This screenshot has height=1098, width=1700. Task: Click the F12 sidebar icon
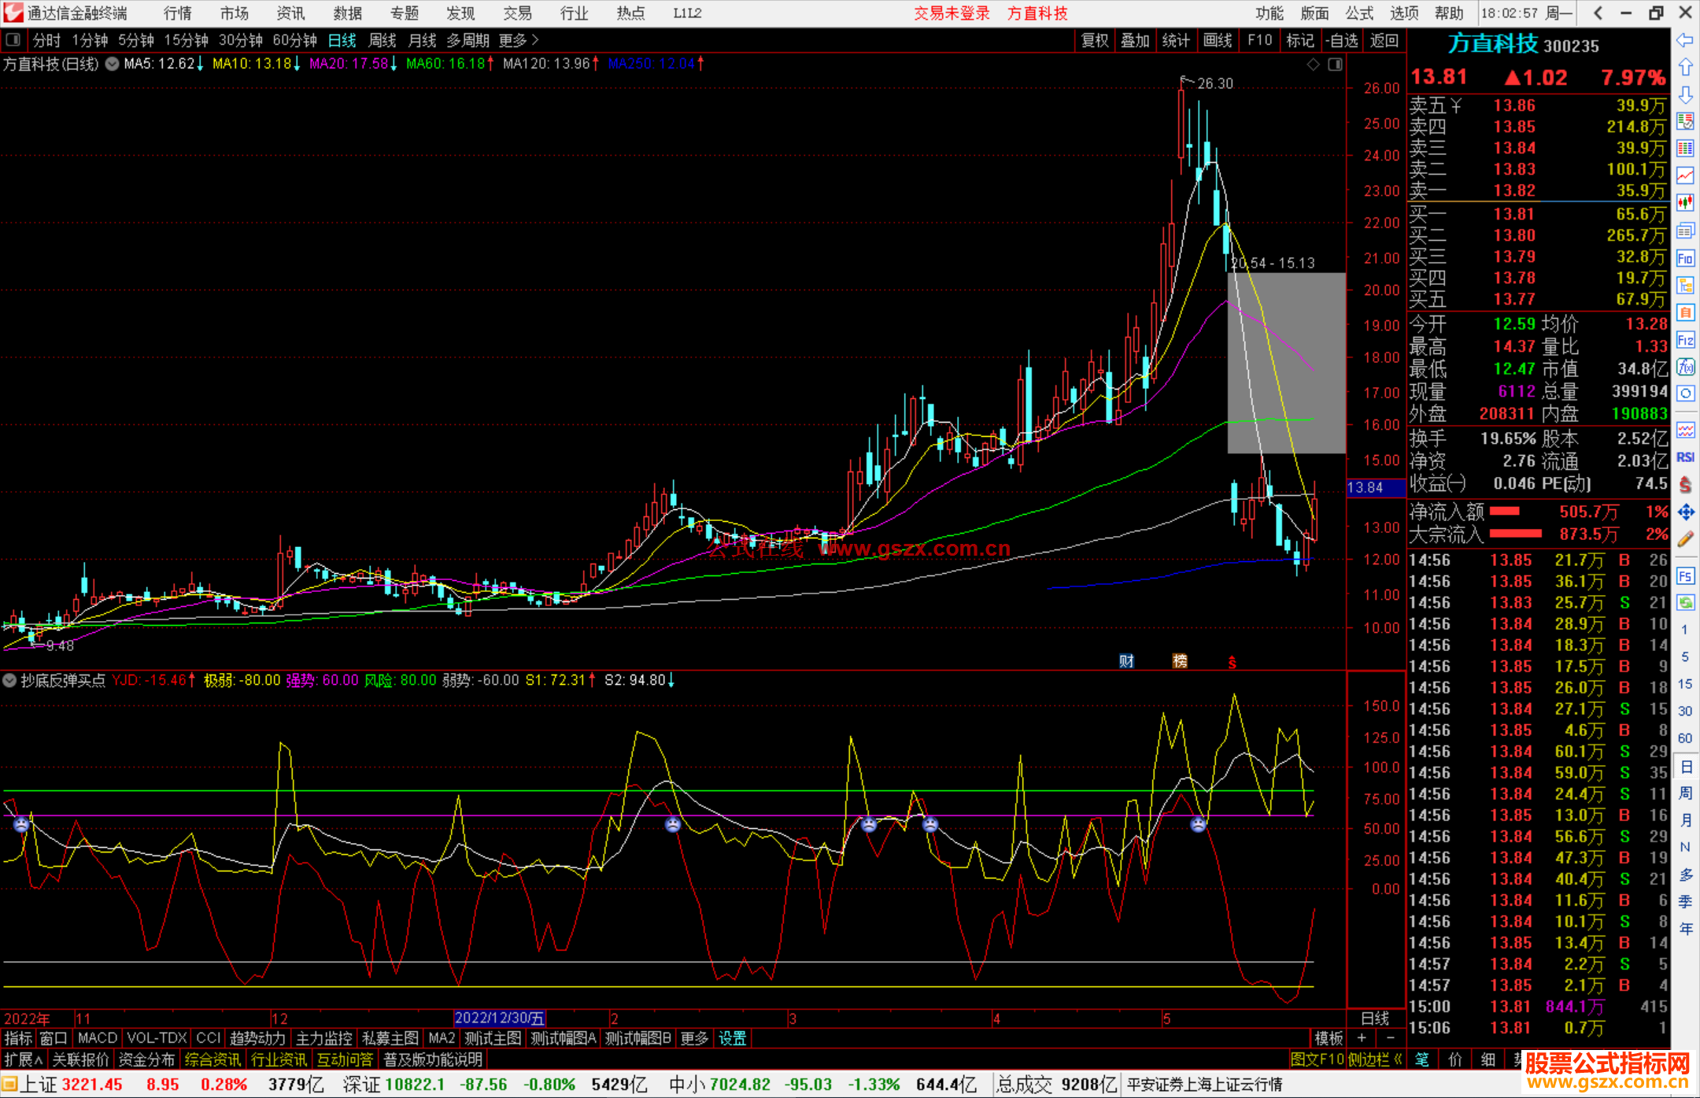(x=1685, y=340)
